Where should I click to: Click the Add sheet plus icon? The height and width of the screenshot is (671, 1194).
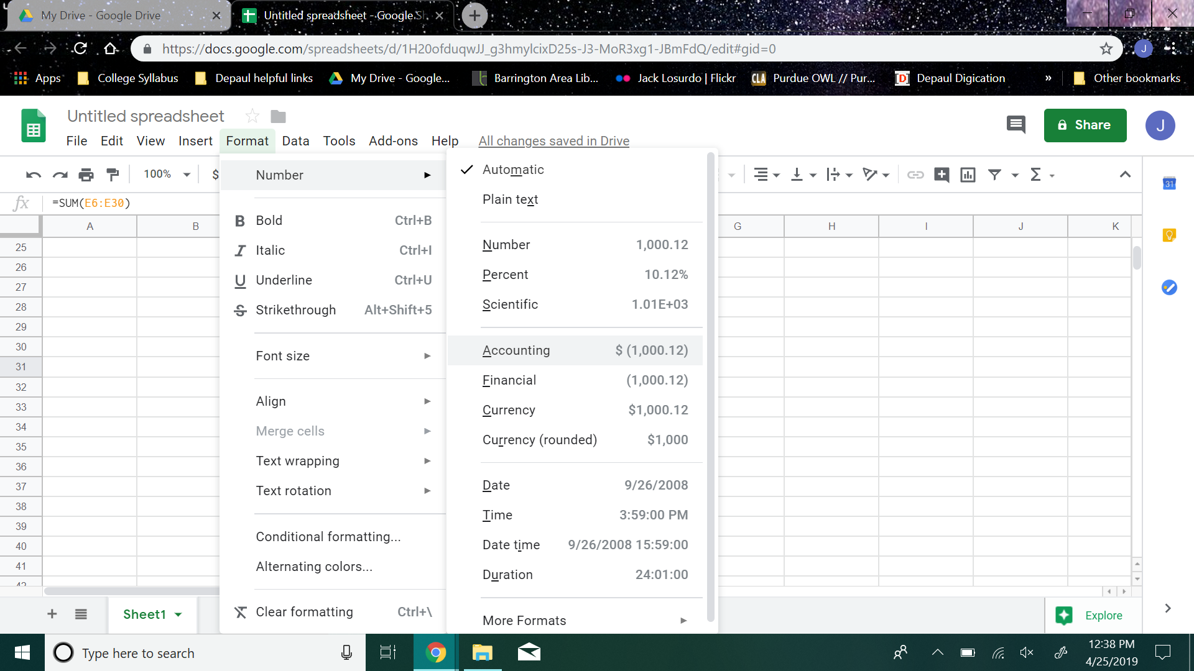pos(52,614)
